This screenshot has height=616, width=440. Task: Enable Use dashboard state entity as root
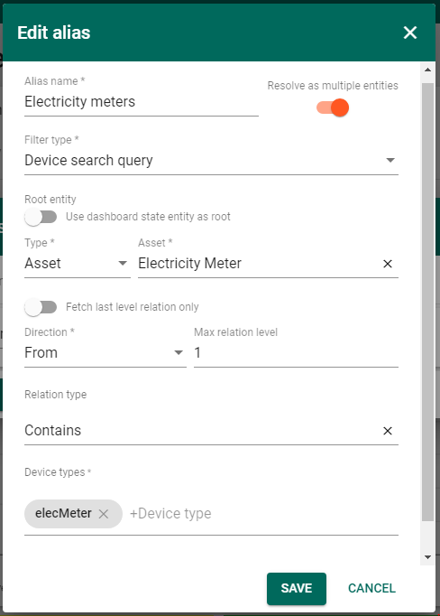tap(41, 217)
